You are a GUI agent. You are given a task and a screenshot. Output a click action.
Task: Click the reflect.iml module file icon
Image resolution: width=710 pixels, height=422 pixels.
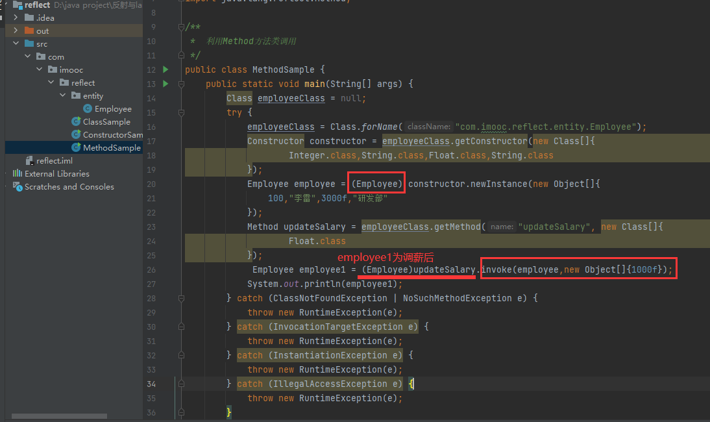(29, 161)
